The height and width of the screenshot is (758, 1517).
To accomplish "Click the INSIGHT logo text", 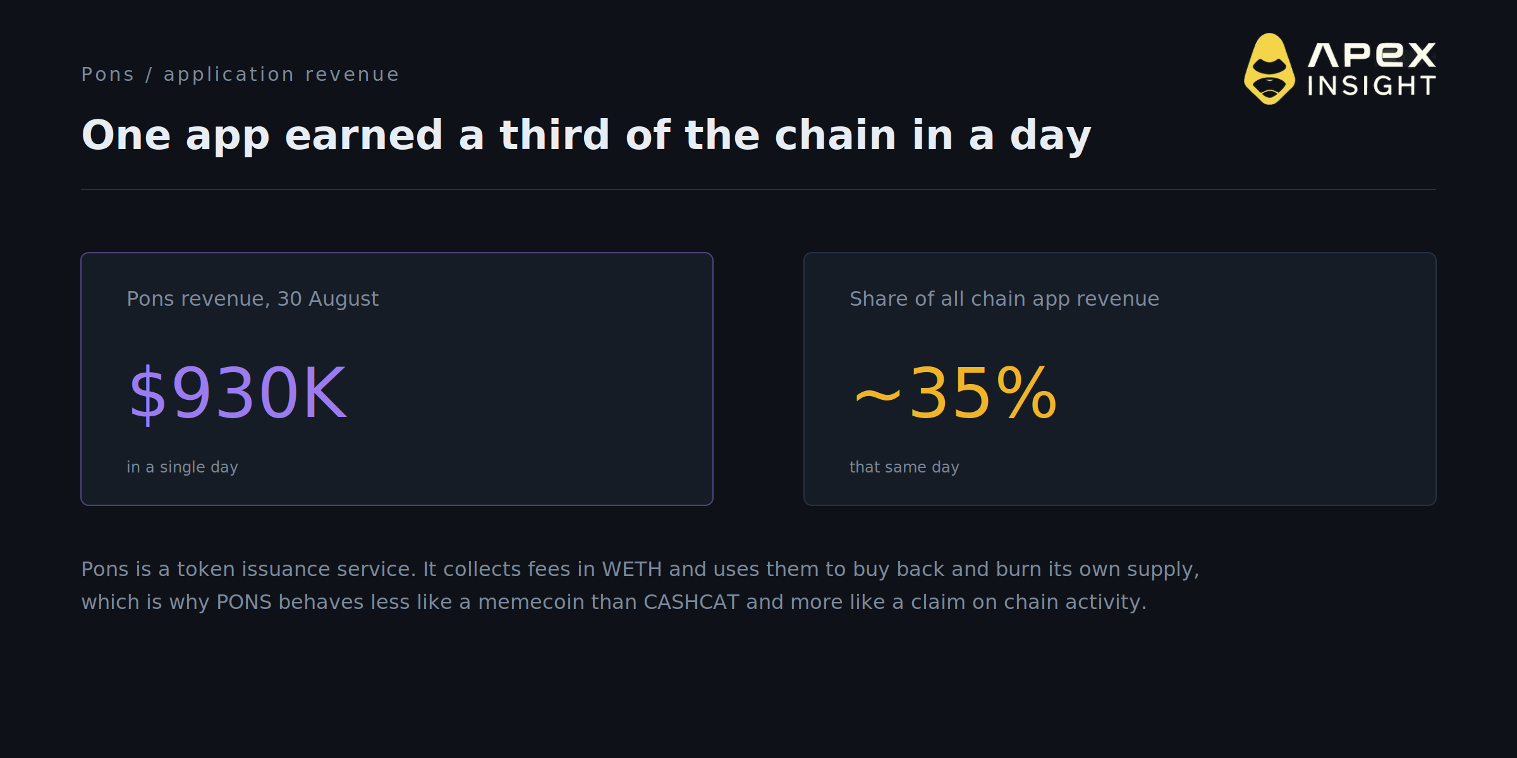I will tap(1372, 85).
